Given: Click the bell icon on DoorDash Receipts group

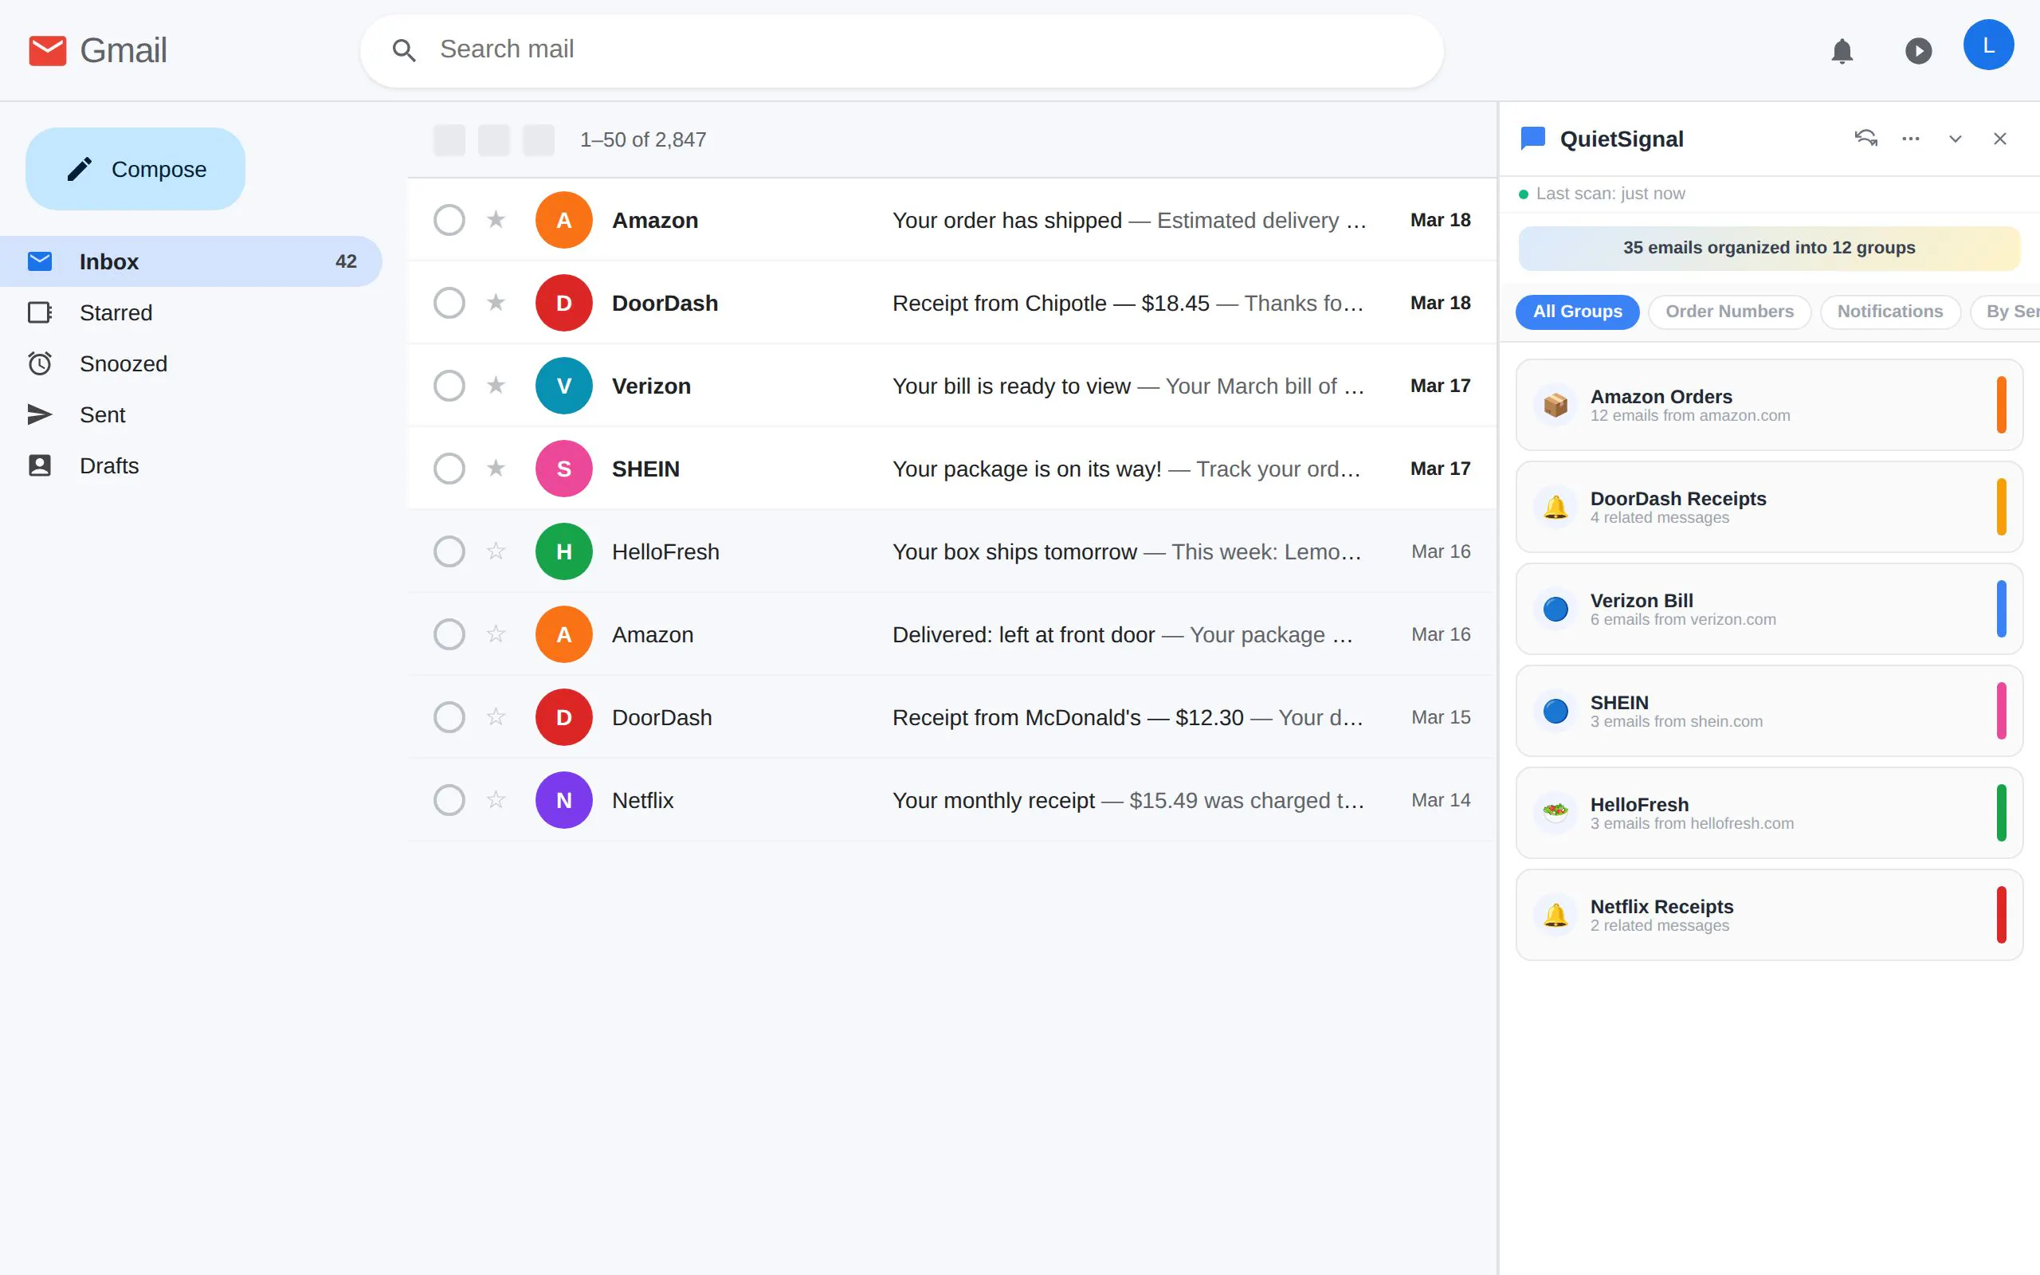Looking at the screenshot, I should coord(1555,508).
